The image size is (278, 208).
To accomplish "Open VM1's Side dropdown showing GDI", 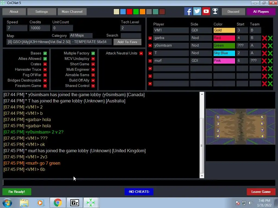I will click(201, 30).
